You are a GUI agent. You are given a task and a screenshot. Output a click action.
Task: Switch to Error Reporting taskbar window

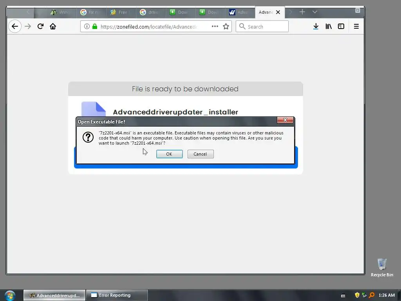117,296
